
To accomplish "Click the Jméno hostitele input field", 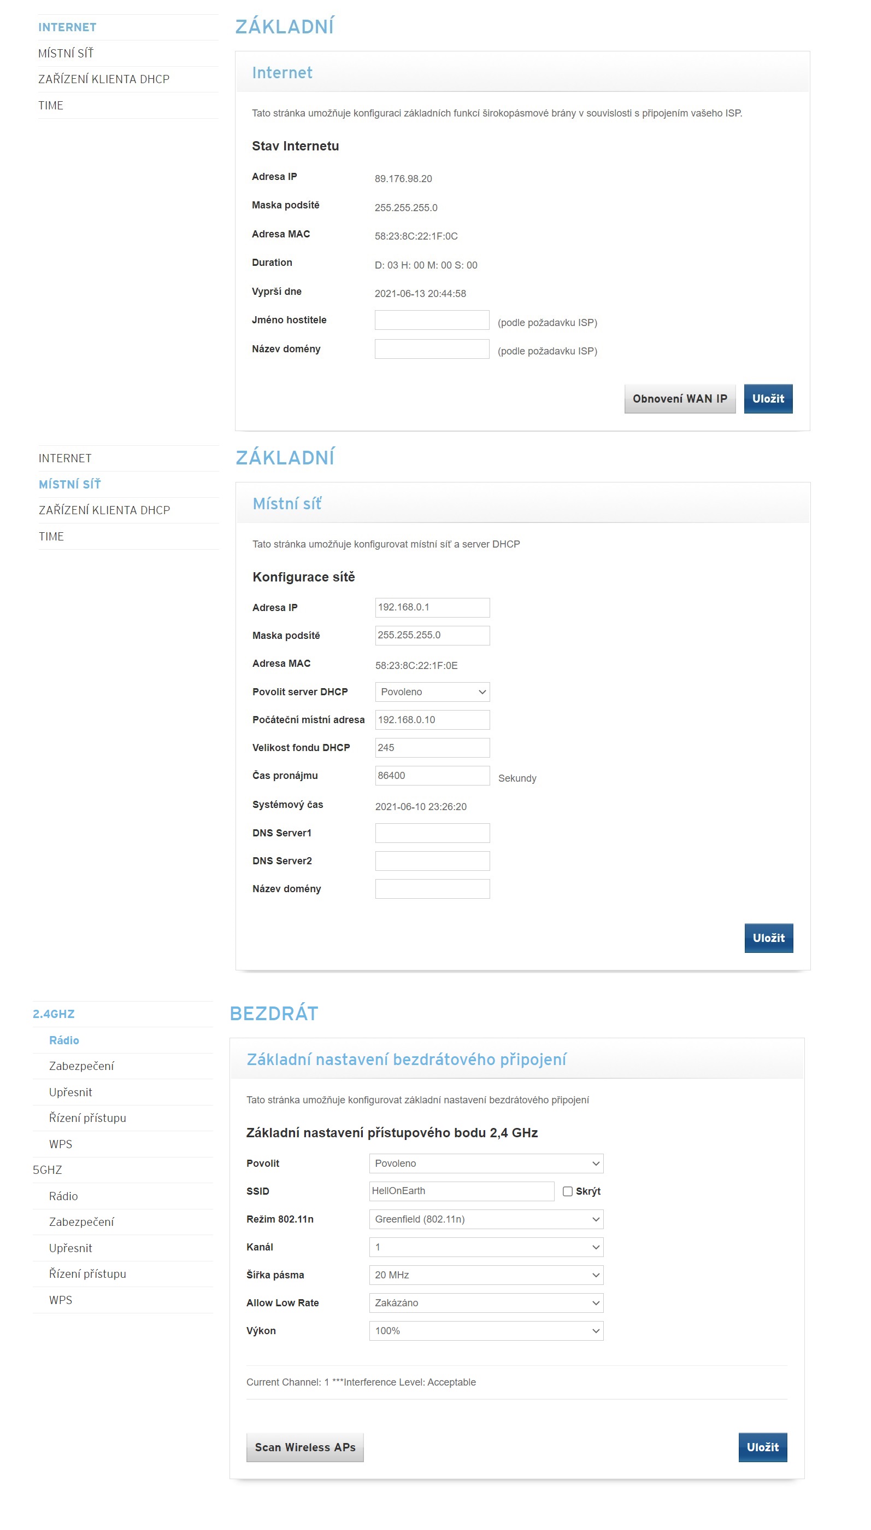I will tap(431, 320).
